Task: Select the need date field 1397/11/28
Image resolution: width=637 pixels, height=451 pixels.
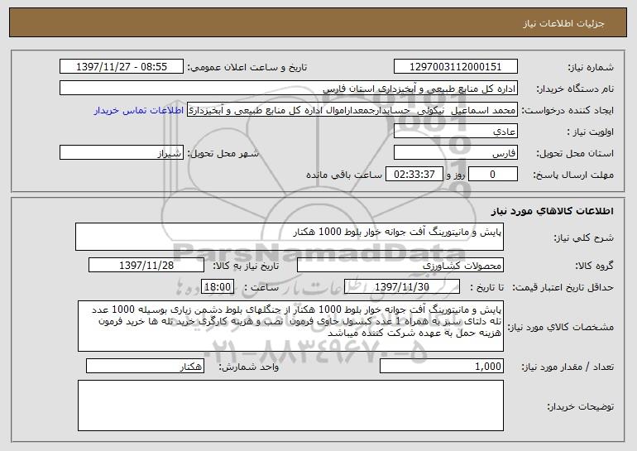Action: point(146,266)
